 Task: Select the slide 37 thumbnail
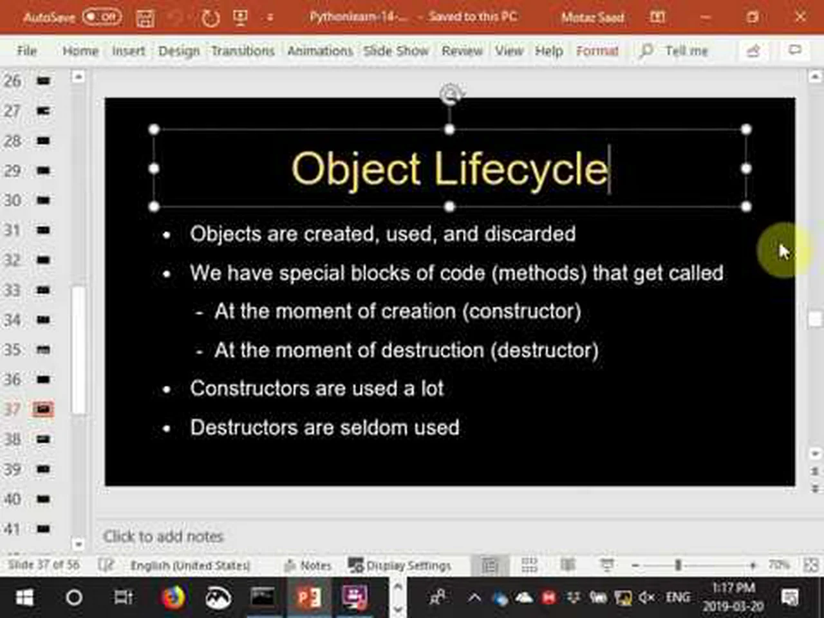pos(43,409)
